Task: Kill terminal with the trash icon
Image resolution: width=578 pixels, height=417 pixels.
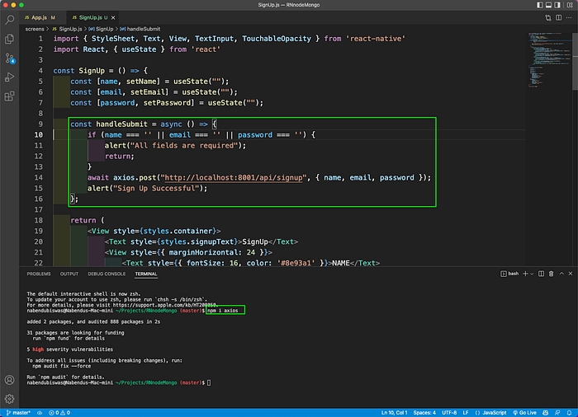Action: (551, 274)
